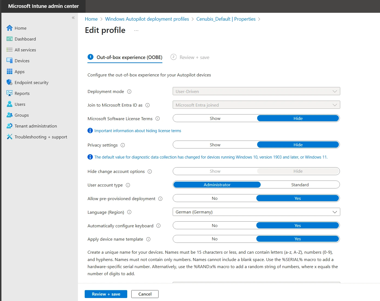The width and height of the screenshot is (380, 301).
Task: Click the Cancel button
Action: [145, 294]
